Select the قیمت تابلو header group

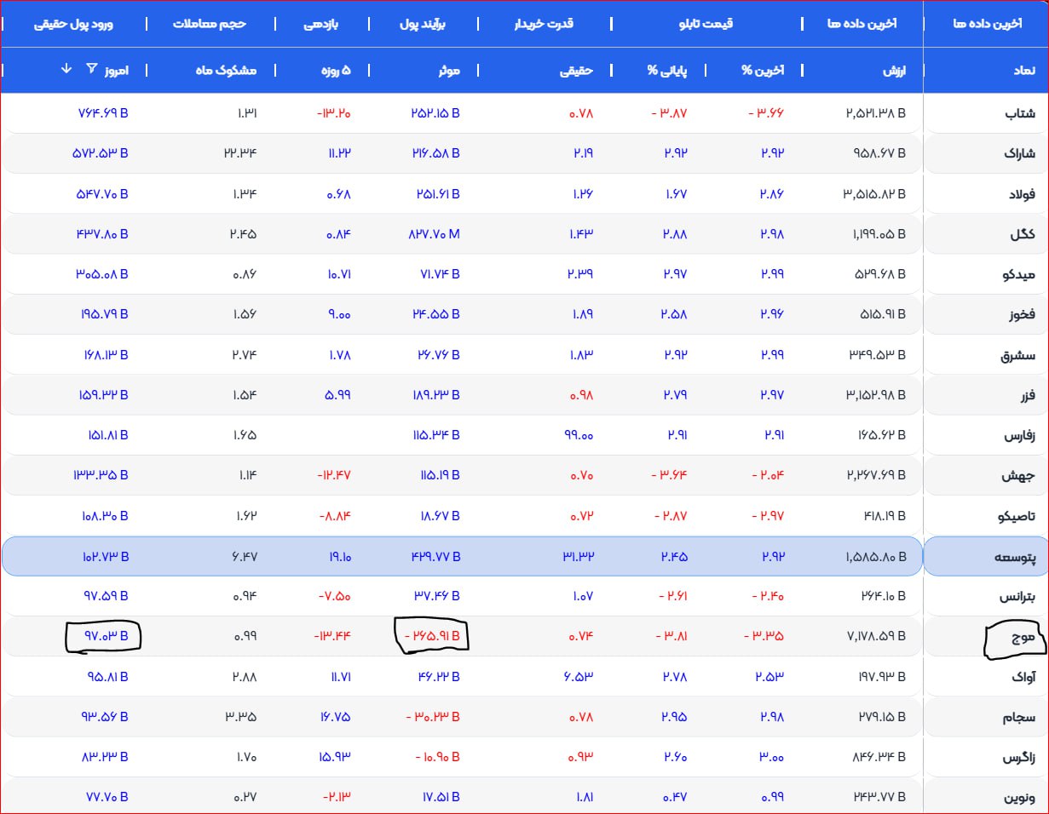click(707, 24)
